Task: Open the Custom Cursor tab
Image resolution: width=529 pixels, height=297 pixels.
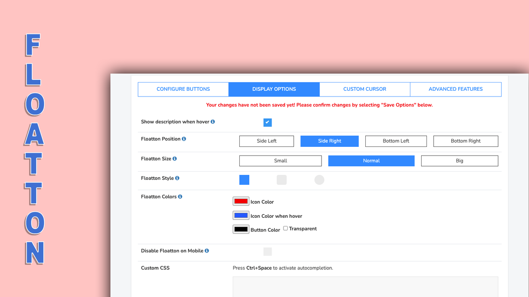Action: (x=365, y=89)
